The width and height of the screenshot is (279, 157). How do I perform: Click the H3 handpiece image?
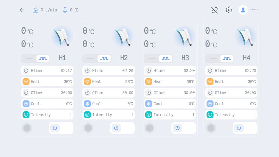pyautogui.click(x=185, y=36)
